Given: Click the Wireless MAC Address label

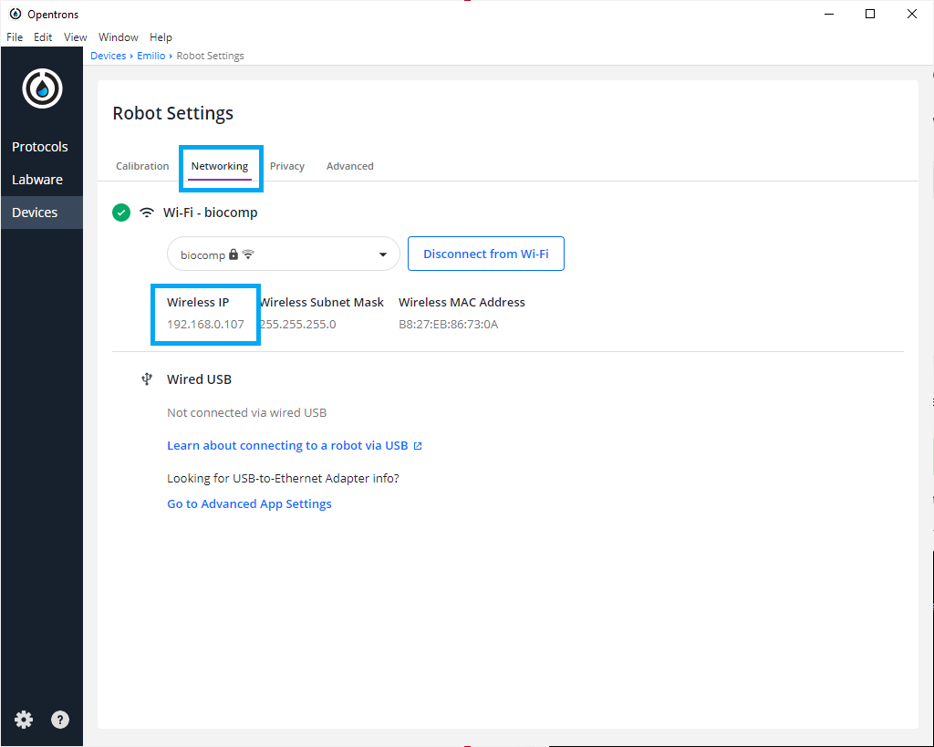Looking at the screenshot, I should [462, 302].
